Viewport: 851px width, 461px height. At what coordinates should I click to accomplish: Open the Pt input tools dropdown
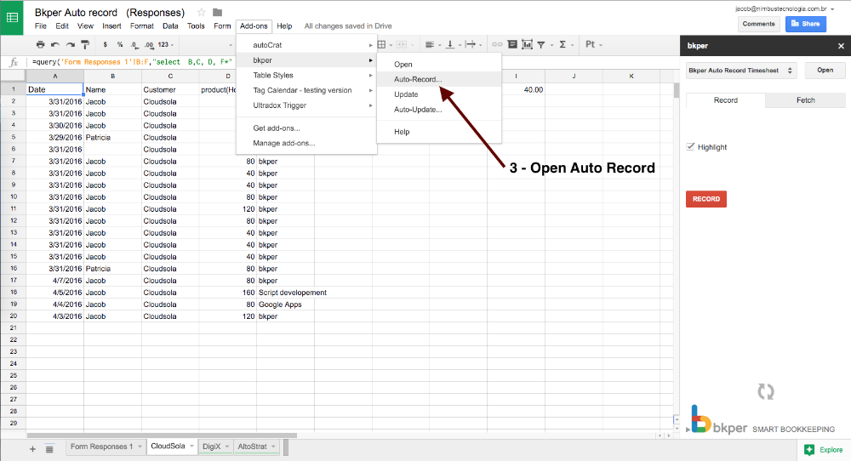pyautogui.click(x=594, y=44)
